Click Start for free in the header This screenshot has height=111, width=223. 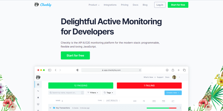178,5
